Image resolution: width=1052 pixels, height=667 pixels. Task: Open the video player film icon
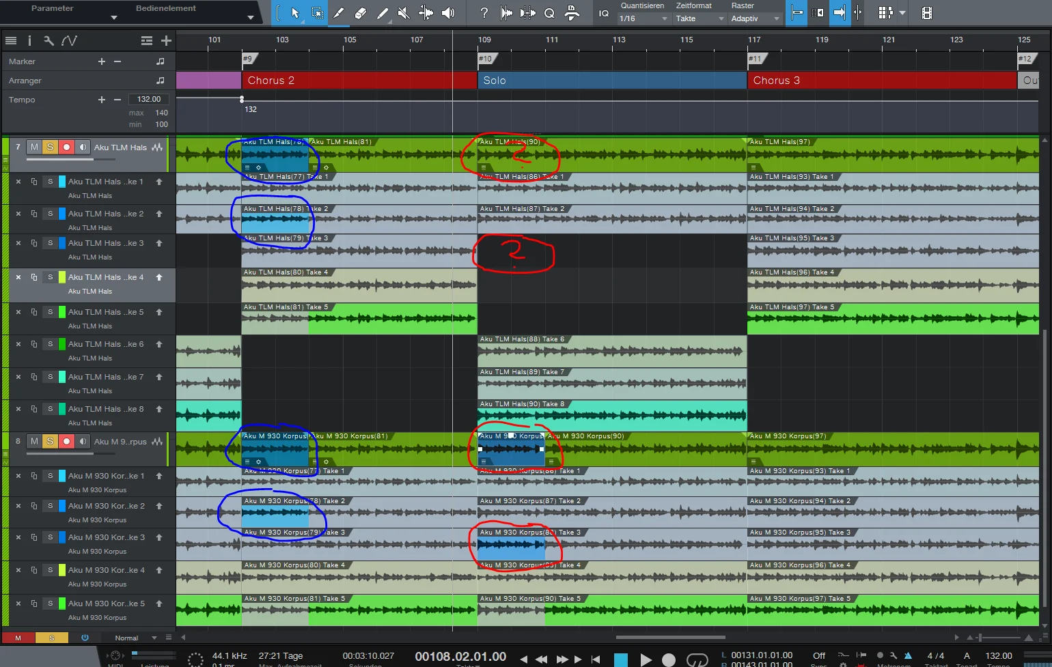926,12
